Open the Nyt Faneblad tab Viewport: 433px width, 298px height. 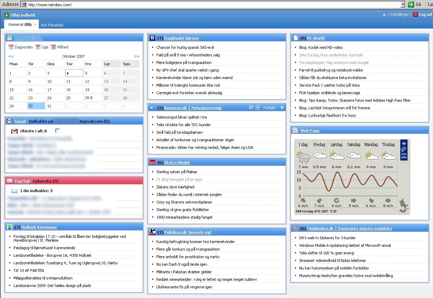point(52,25)
